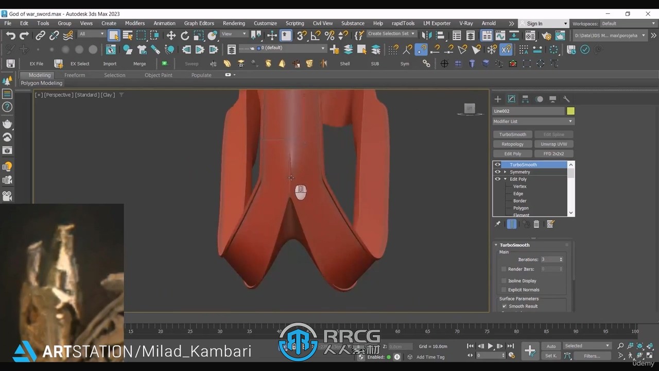Open the Curve Editor icon
Viewport: 659px width, 371px height.
point(500,35)
